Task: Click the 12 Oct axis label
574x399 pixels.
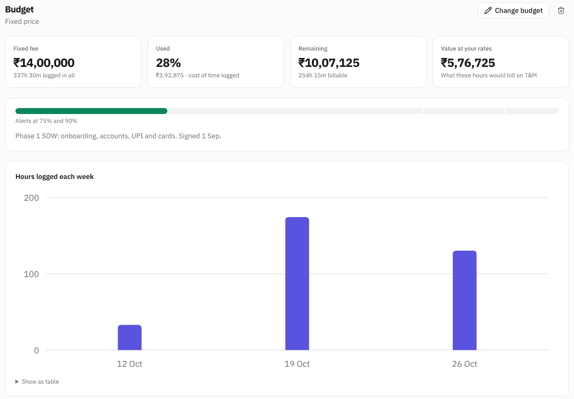Action: click(130, 364)
